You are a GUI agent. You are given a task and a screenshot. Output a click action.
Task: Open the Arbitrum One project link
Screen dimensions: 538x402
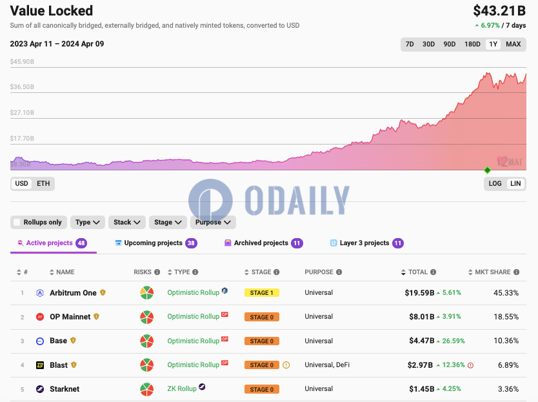(x=73, y=293)
